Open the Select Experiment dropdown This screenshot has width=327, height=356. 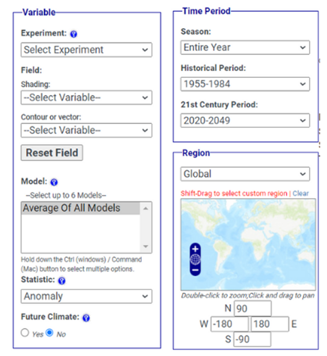tap(86, 50)
